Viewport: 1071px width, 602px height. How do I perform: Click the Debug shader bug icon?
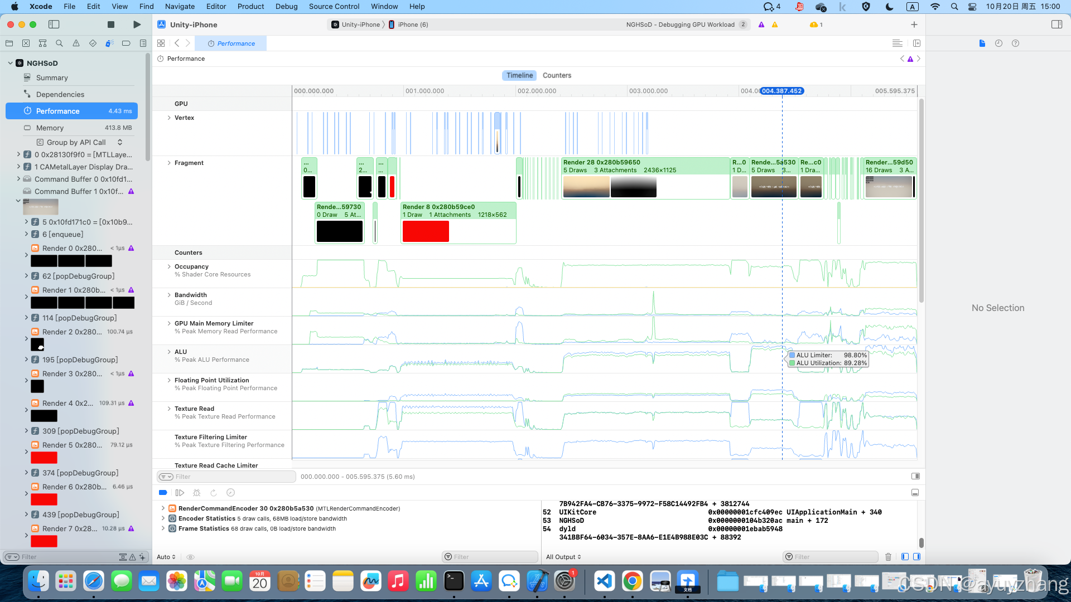click(196, 493)
